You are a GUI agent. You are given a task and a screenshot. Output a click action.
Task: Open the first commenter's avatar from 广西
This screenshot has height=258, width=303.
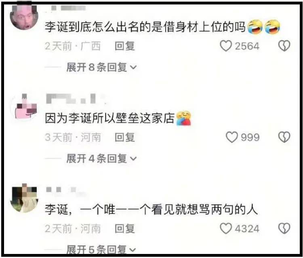24,17
